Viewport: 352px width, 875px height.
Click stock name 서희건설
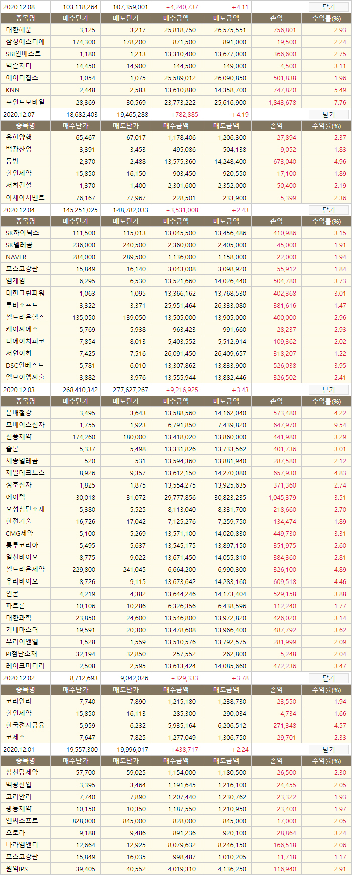(x=19, y=185)
